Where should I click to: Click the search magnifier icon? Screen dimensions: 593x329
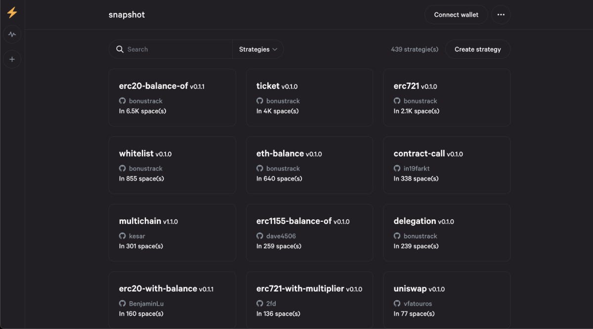coord(120,49)
